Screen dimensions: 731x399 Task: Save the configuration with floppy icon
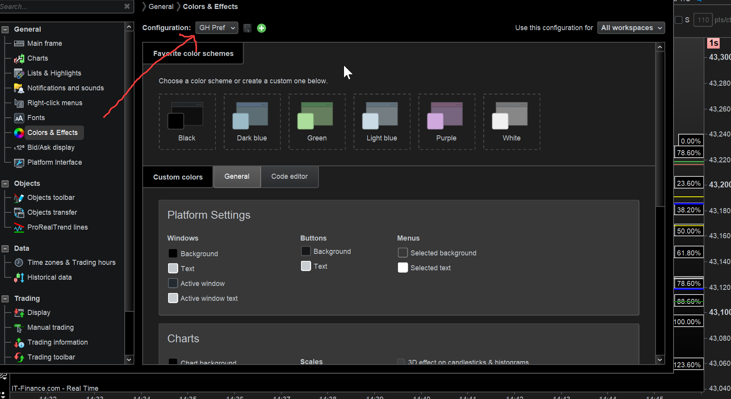[247, 28]
